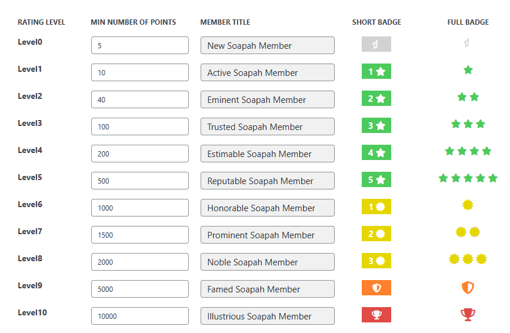Image resolution: width=510 pixels, height=333 pixels.
Task: Select the Trusted Soapah Member title field
Action: pyautogui.click(x=268, y=126)
